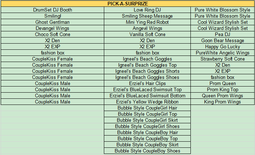Select Igneel's Beach Goggles Shorts cell
This screenshot has height=155, width=255.
pyautogui.click(x=147, y=71)
